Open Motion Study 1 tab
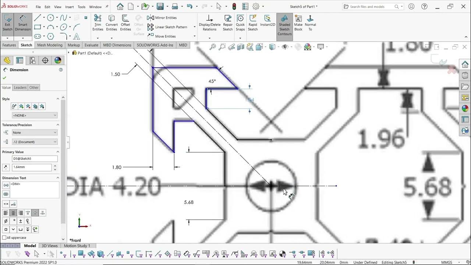Screen dimensions: 471x265 pos(77,246)
